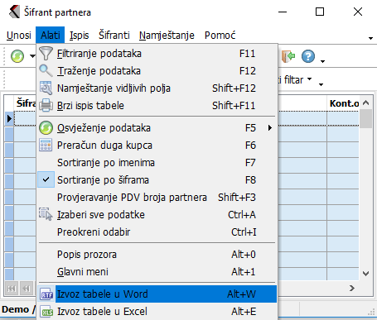Open dropdown arrow beside refresh toolbar button
Viewport: 377px width, 320px height.
(32, 56)
